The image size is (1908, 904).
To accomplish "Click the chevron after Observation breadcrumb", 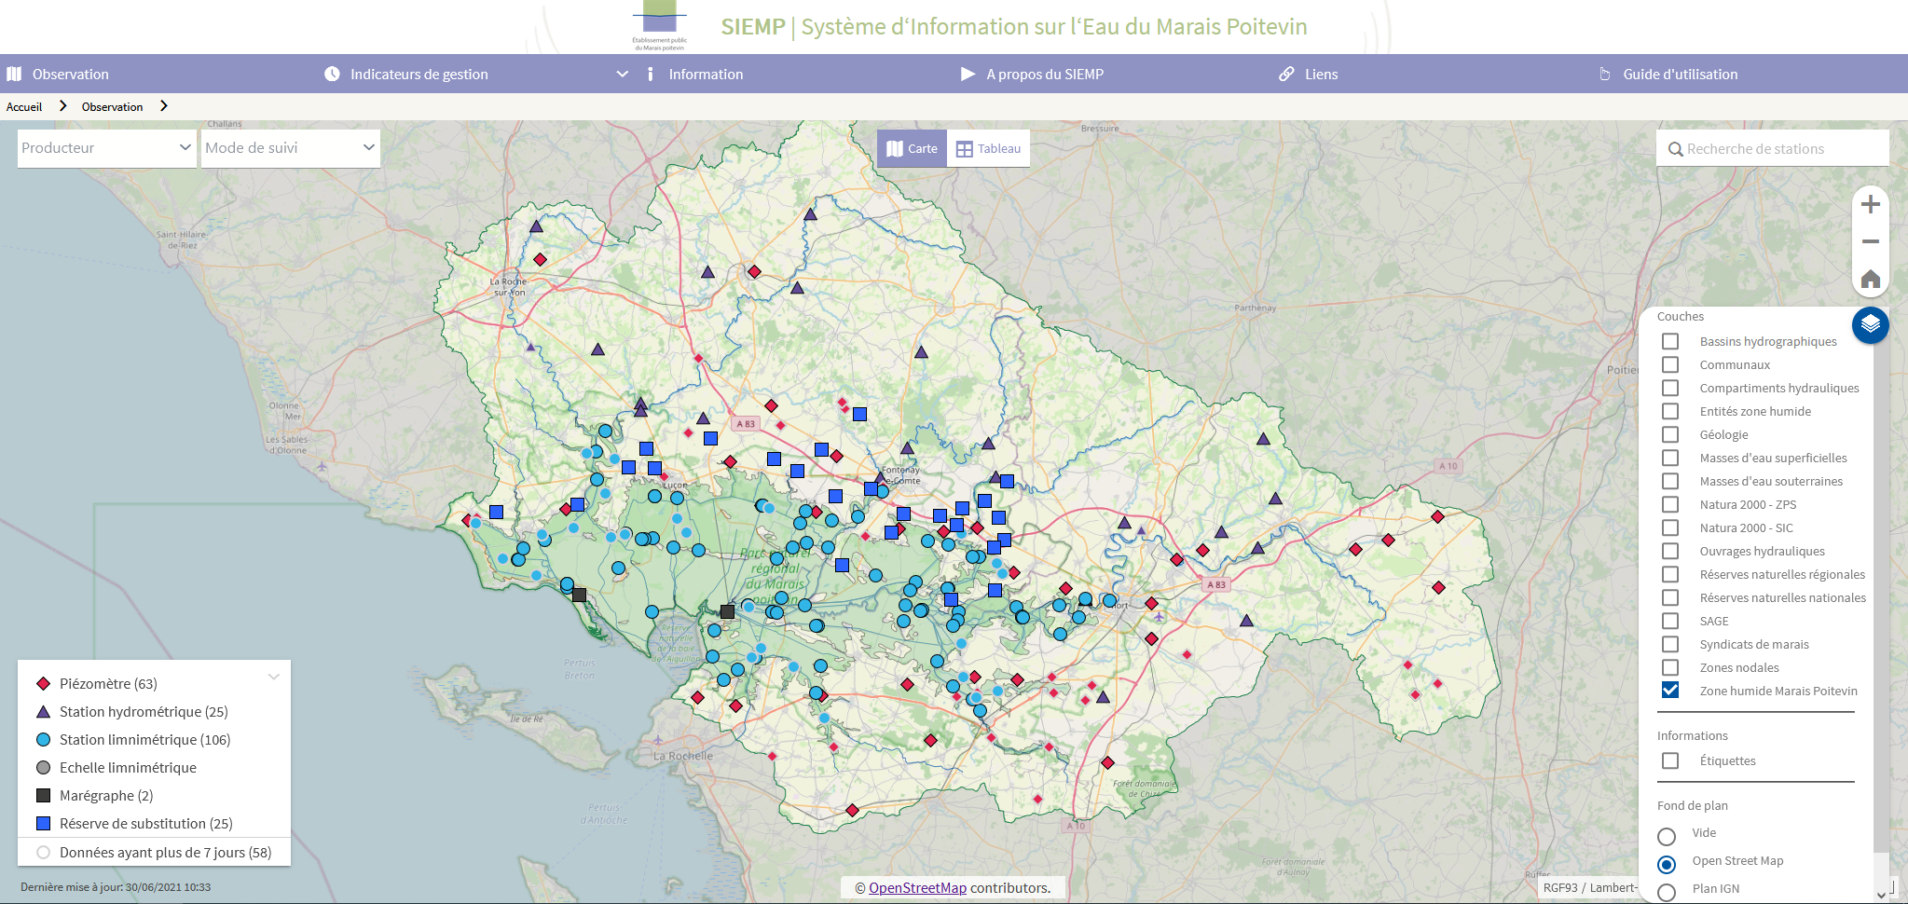I will tap(163, 105).
